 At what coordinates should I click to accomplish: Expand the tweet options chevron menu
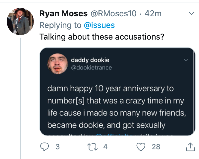click(x=191, y=13)
